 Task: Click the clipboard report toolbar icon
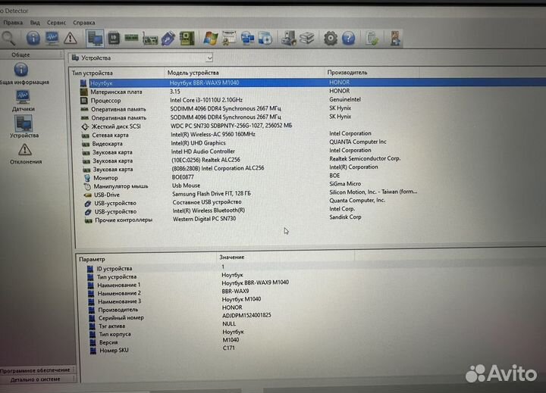372,39
